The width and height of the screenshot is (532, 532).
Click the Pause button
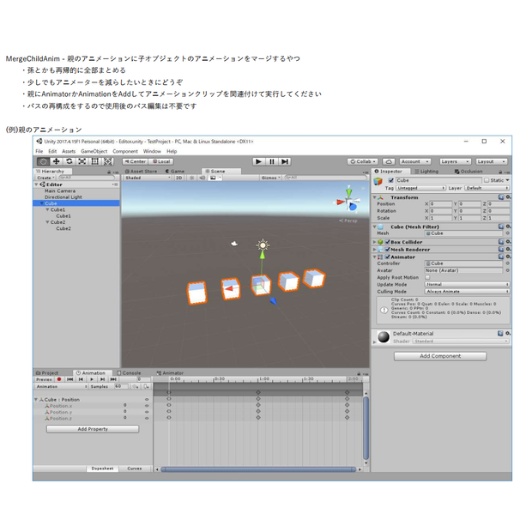click(272, 161)
